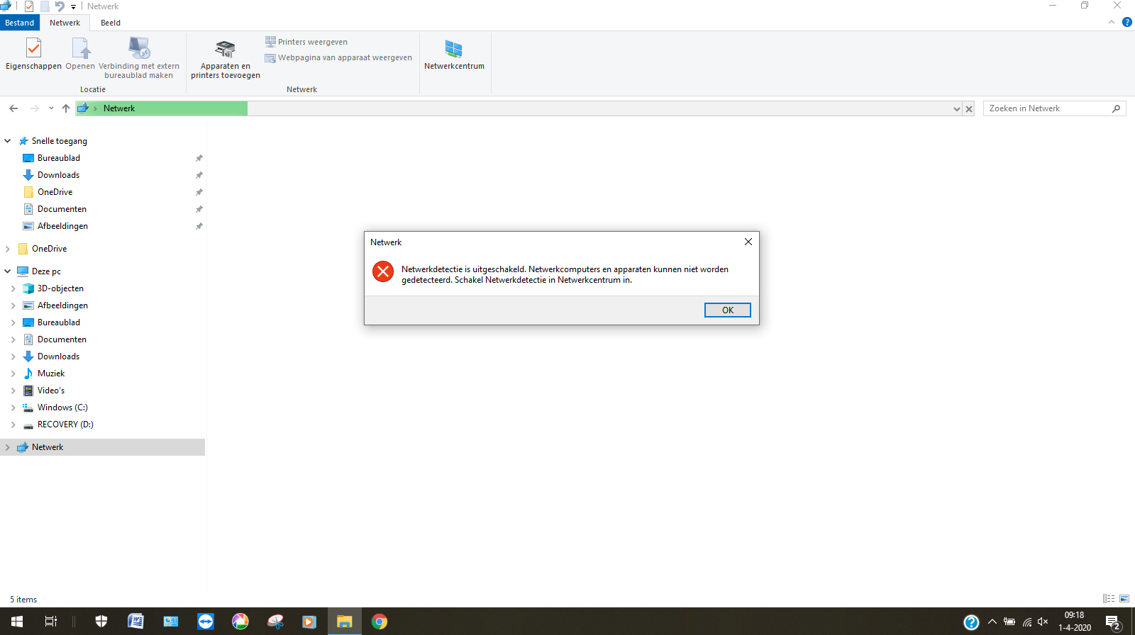
Task: Expand Afbeeldingen under Deze pc
Action: [x=13, y=305]
